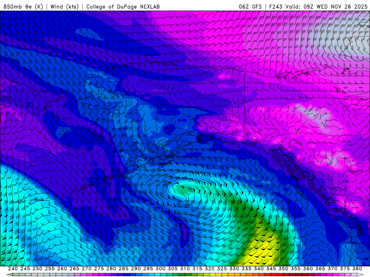Select the "College of DuPage NEXLAB" text
Viewport: 370px width, 277px height.
[123, 6]
